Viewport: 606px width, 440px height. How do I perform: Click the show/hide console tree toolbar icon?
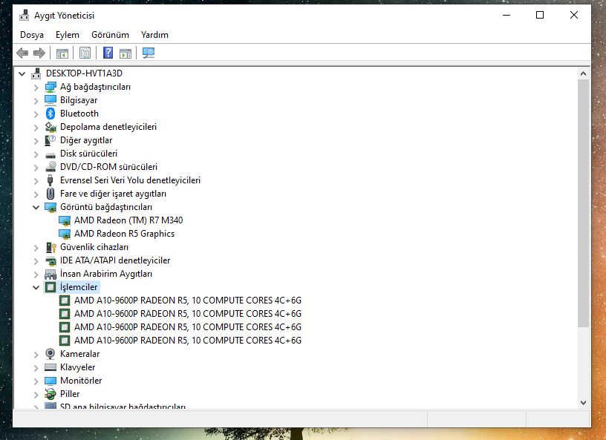[x=62, y=53]
